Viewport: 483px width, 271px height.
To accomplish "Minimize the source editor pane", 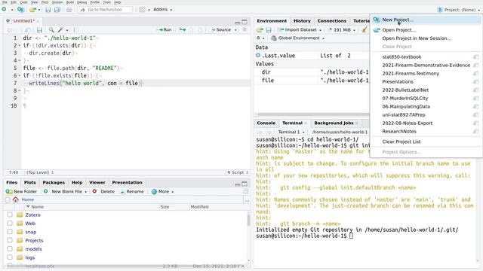I will (237, 22).
